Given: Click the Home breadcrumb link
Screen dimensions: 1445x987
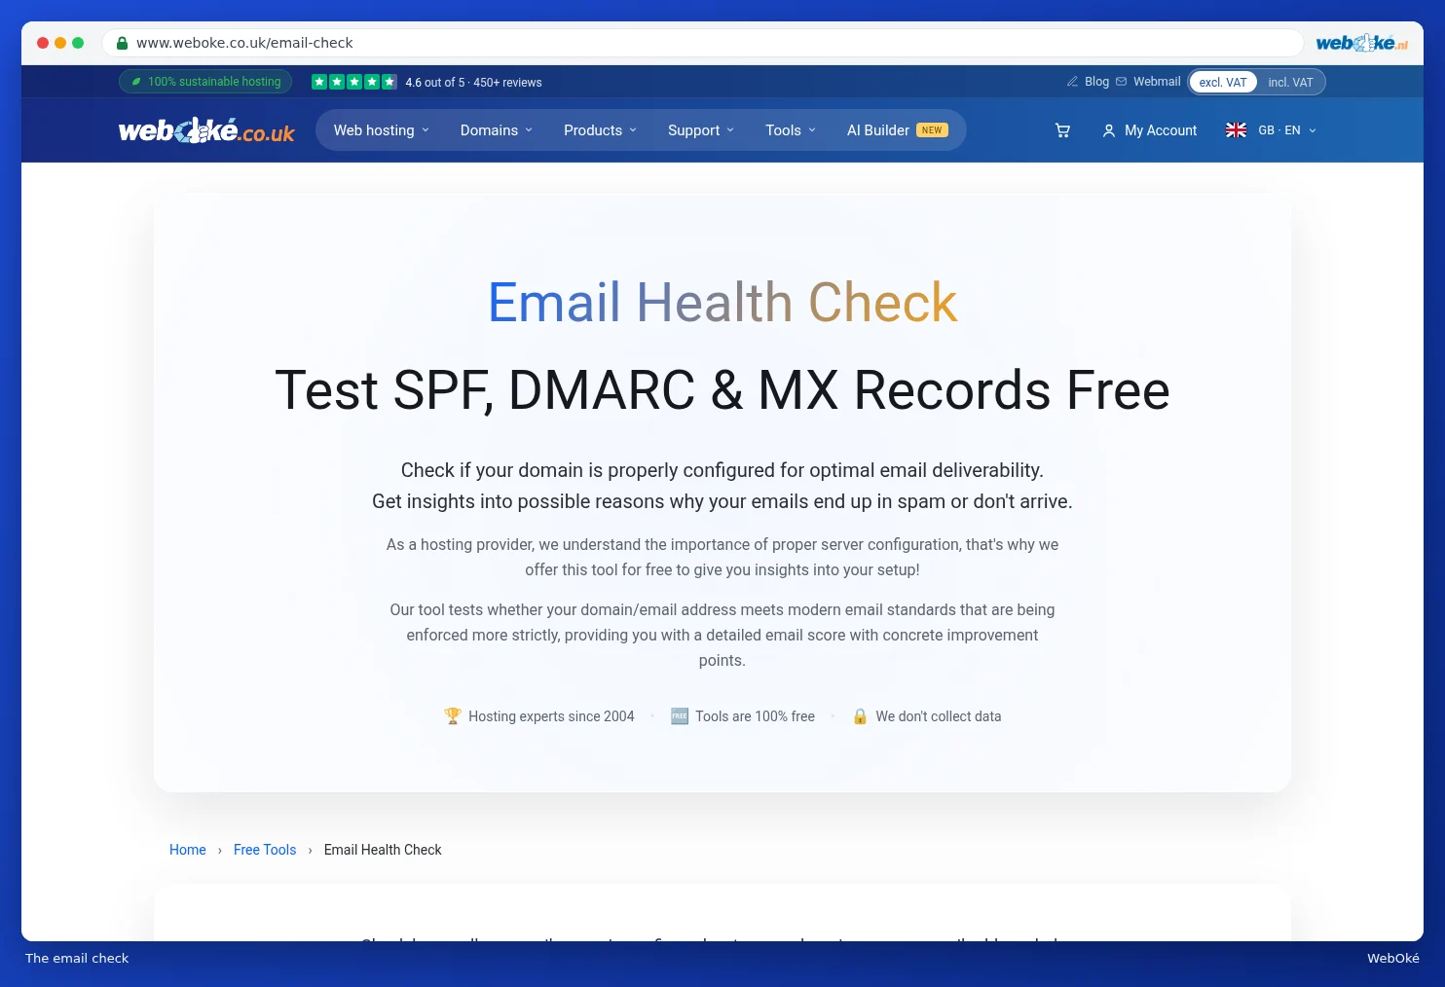Looking at the screenshot, I should coord(188,850).
